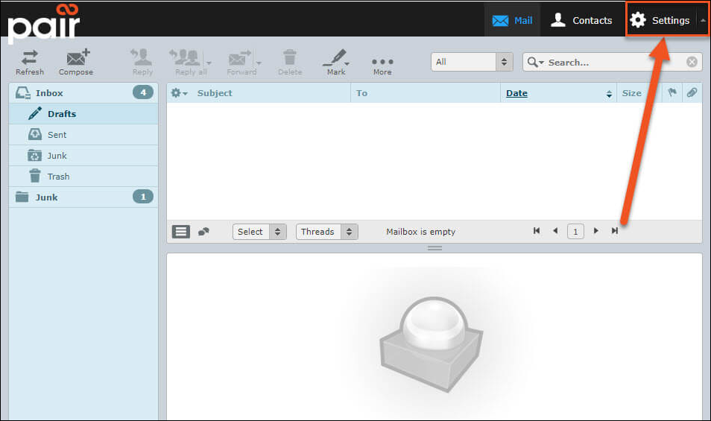Sort messages by Date column link
This screenshot has width=711, height=421.
(516, 93)
